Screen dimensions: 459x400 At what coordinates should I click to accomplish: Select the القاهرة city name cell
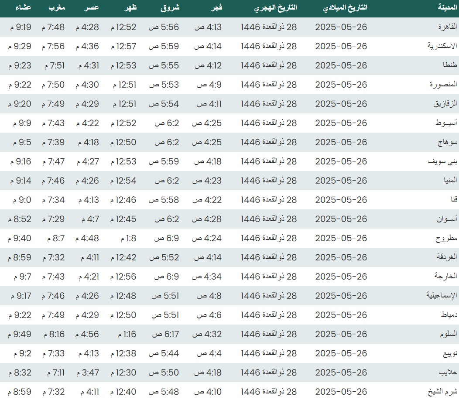click(x=448, y=27)
